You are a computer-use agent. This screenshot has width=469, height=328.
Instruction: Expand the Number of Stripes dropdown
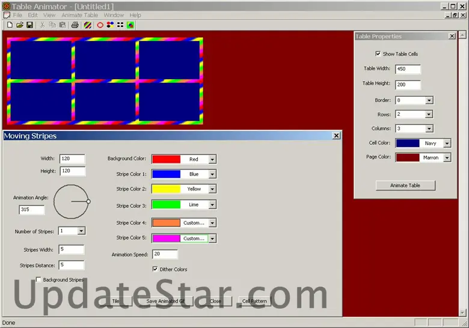pos(81,231)
